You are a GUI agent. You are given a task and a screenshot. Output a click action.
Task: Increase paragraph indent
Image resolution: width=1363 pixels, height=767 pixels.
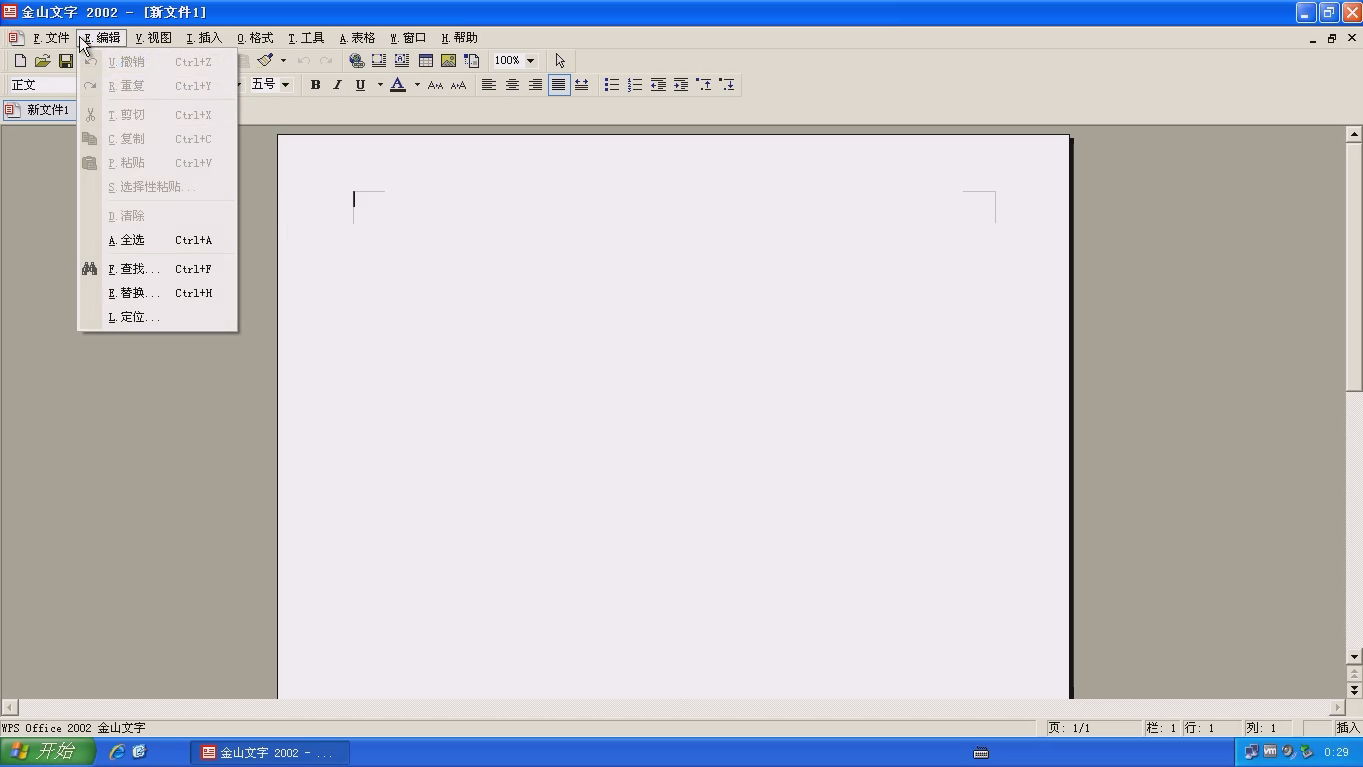pos(681,85)
